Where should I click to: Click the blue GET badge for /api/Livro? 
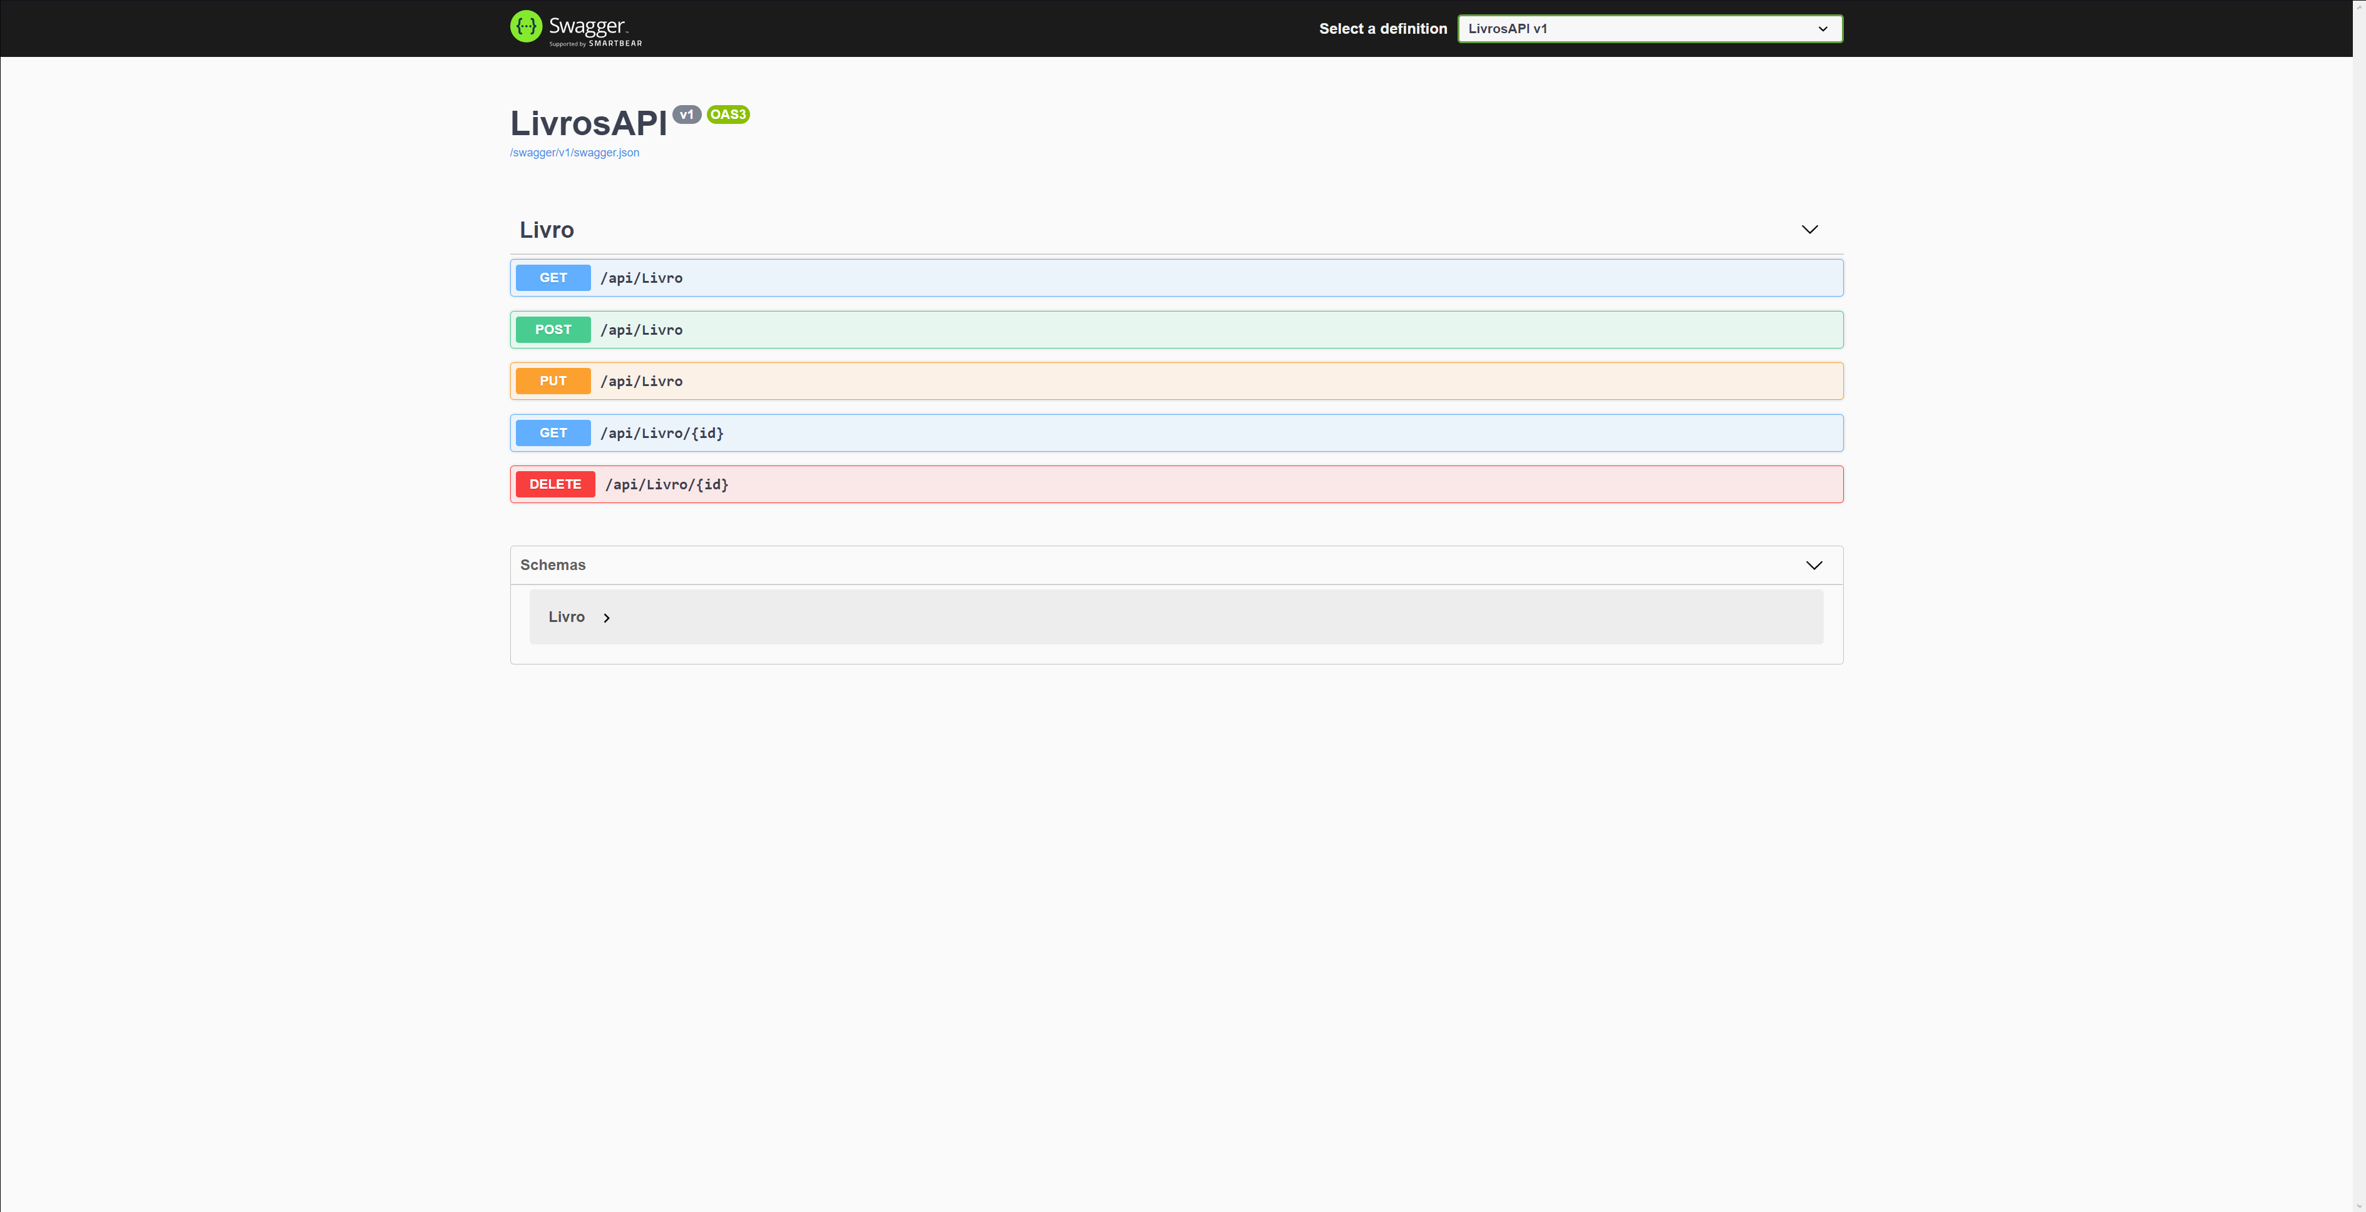553,277
